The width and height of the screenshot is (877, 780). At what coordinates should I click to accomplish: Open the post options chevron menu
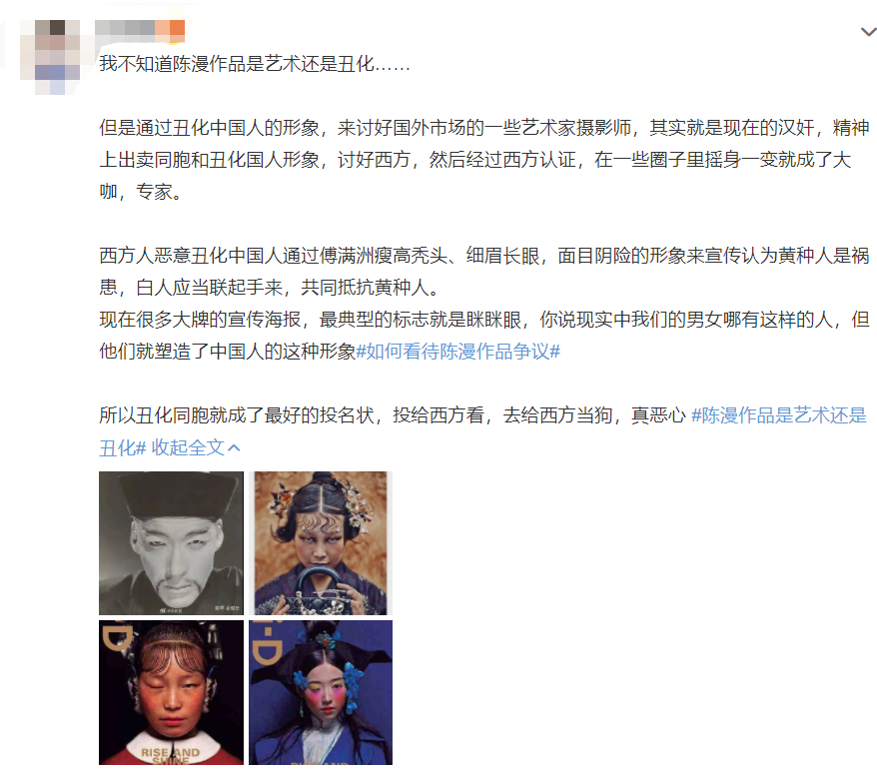(x=869, y=32)
